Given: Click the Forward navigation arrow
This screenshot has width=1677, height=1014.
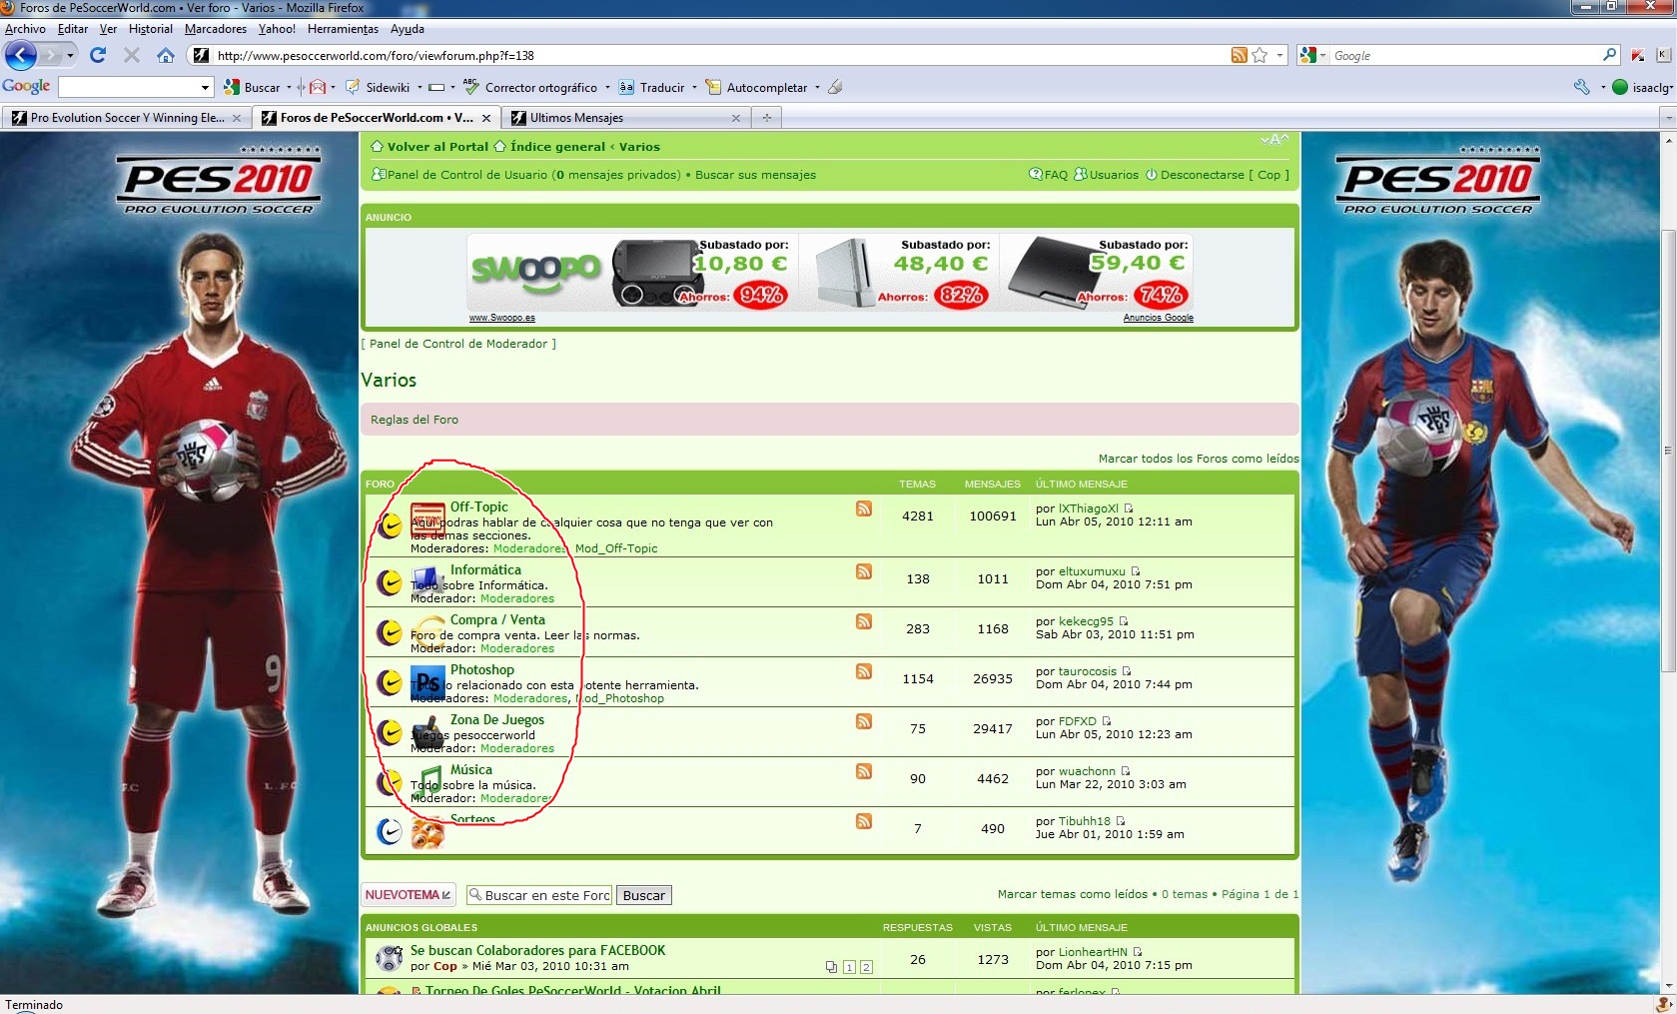Looking at the screenshot, I should [51, 55].
